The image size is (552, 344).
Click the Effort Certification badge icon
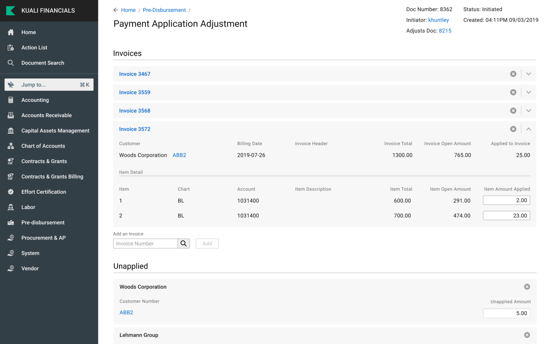[x=11, y=192]
